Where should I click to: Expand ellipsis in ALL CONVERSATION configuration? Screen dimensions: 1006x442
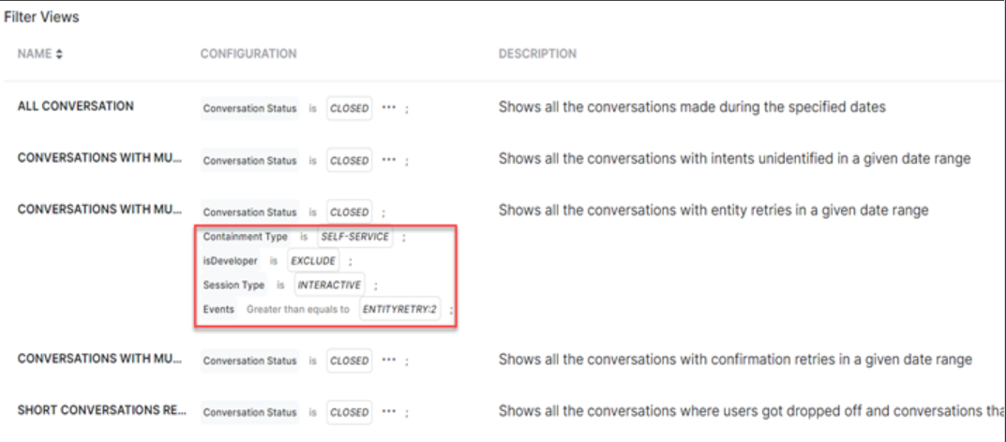(388, 108)
